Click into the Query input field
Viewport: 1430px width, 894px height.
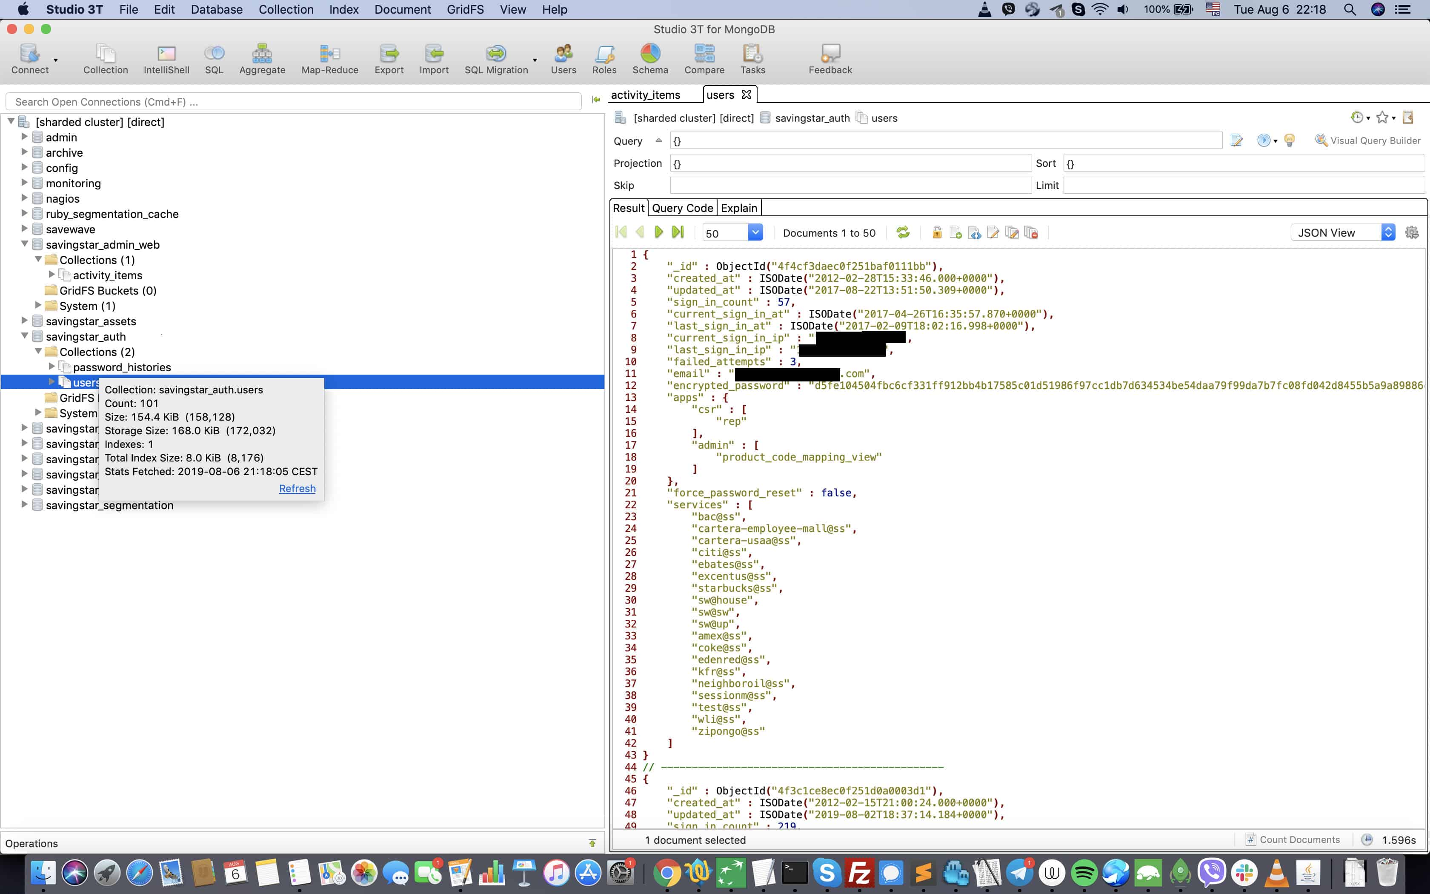pyautogui.click(x=945, y=141)
